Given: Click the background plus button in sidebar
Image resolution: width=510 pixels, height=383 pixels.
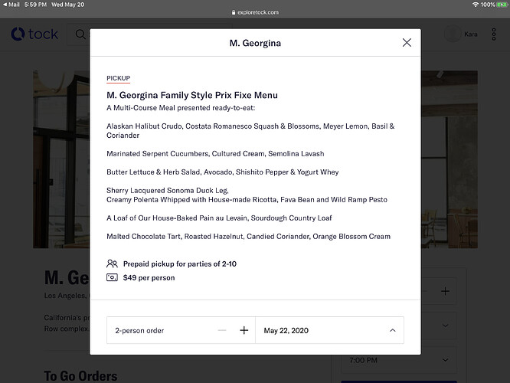Looking at the screenshot, I should click(445, 291).
